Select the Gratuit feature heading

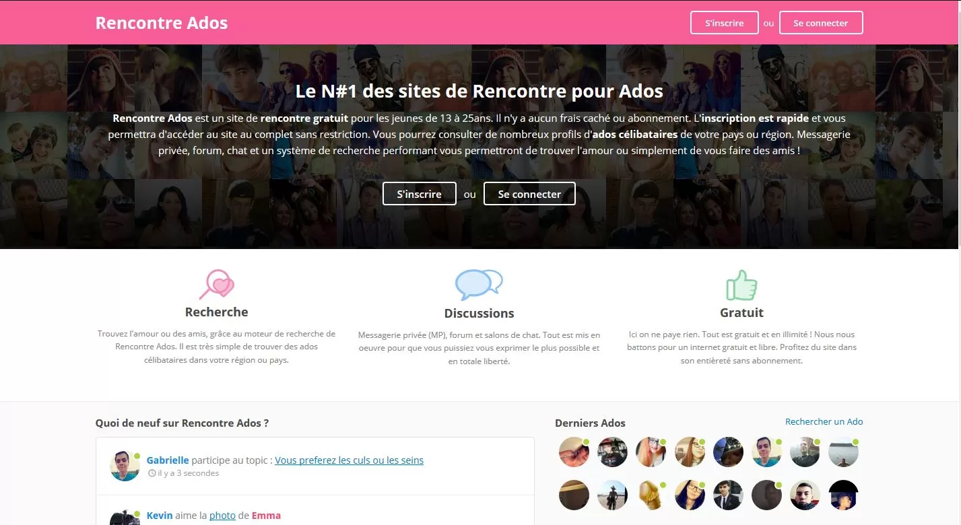click(741, 312)
